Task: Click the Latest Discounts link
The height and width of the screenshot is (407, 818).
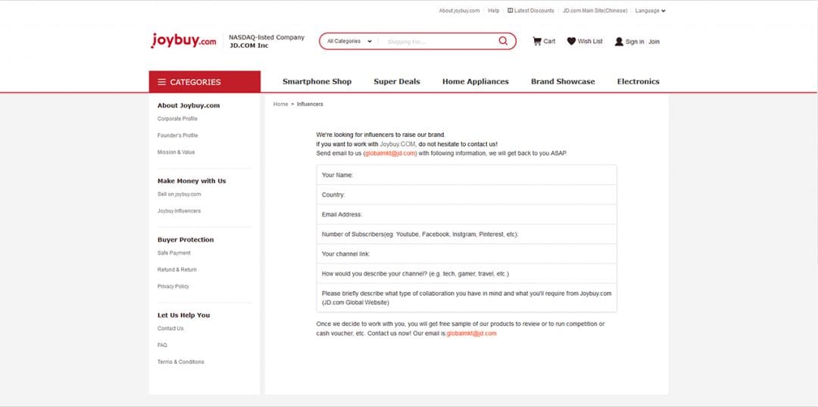Action: [x=534, y=11]
